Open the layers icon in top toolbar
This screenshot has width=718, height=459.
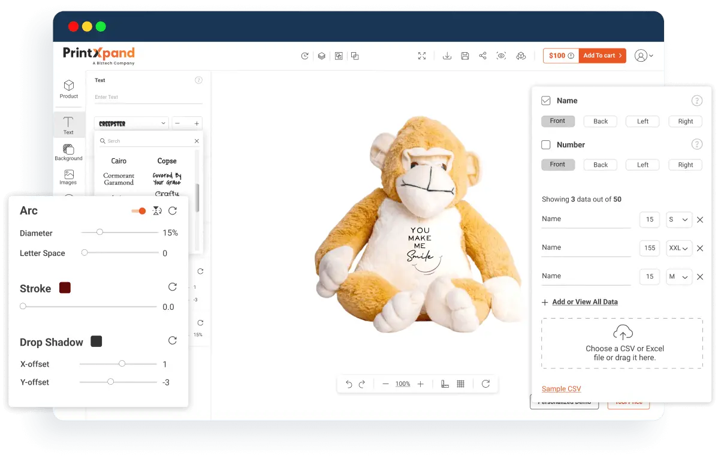[322, 56]
